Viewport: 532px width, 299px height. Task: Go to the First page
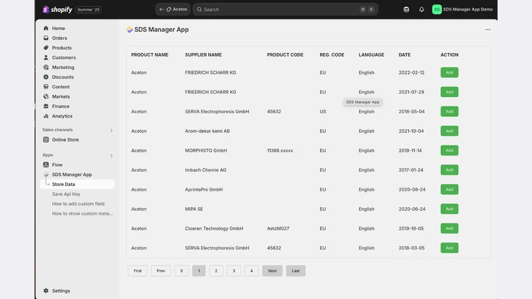138,271
